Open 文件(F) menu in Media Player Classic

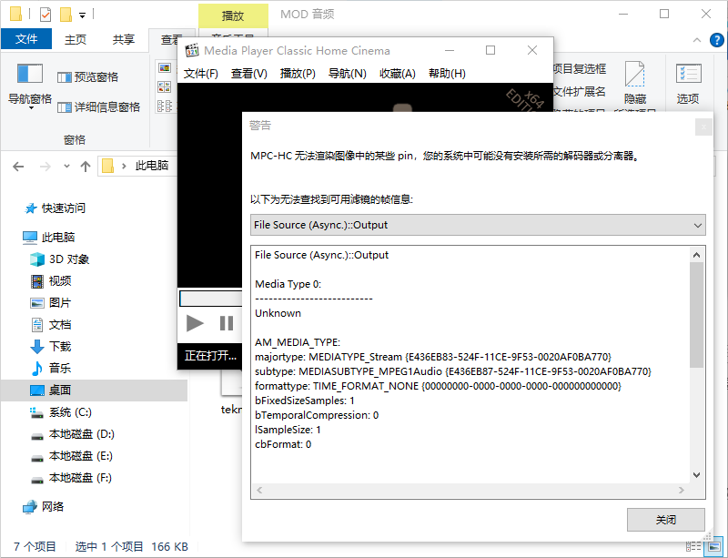(x=200, y=74)
